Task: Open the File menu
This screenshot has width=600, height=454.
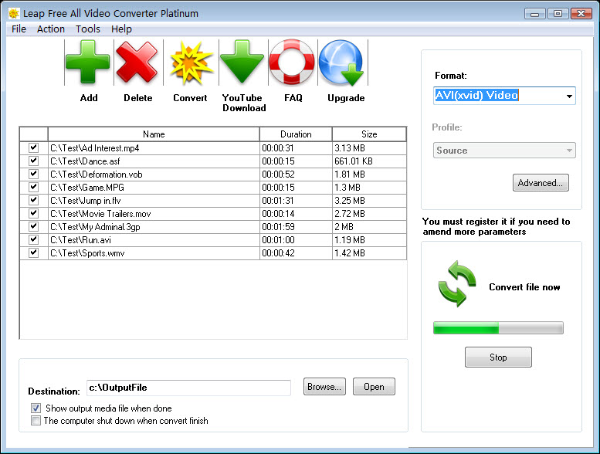Action: tap(19, 29)
